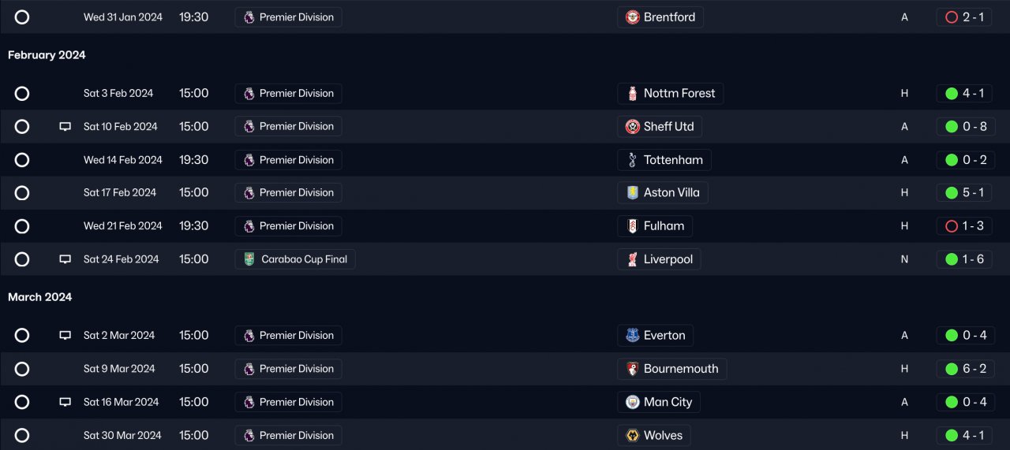Click the TV icon on the Man City fixture
Screen dimensions: 1010x450
[x=65, y=402]
